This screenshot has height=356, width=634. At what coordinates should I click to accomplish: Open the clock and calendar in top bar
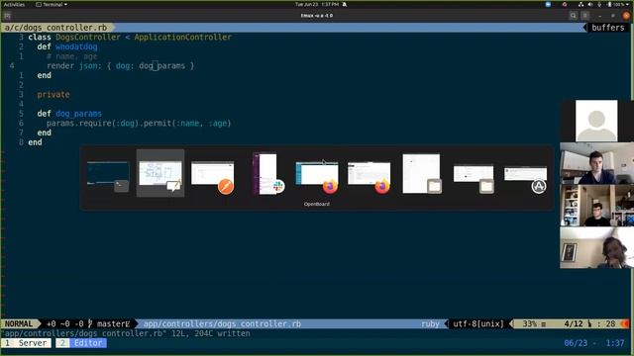pos(317,4)
